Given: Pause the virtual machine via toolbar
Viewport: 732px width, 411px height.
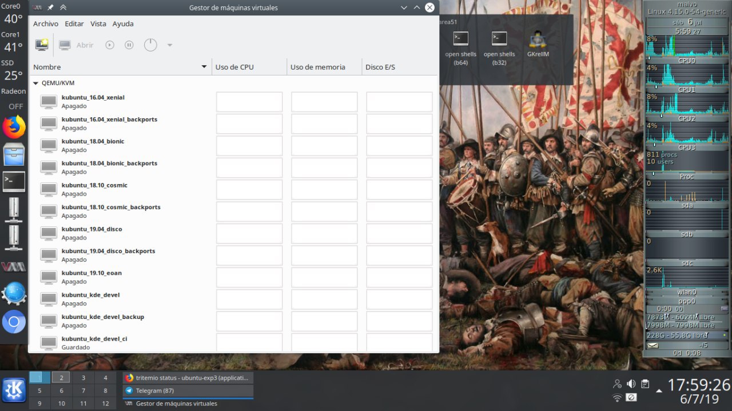Looking at the screenshot, I should [x=129, y=45].
